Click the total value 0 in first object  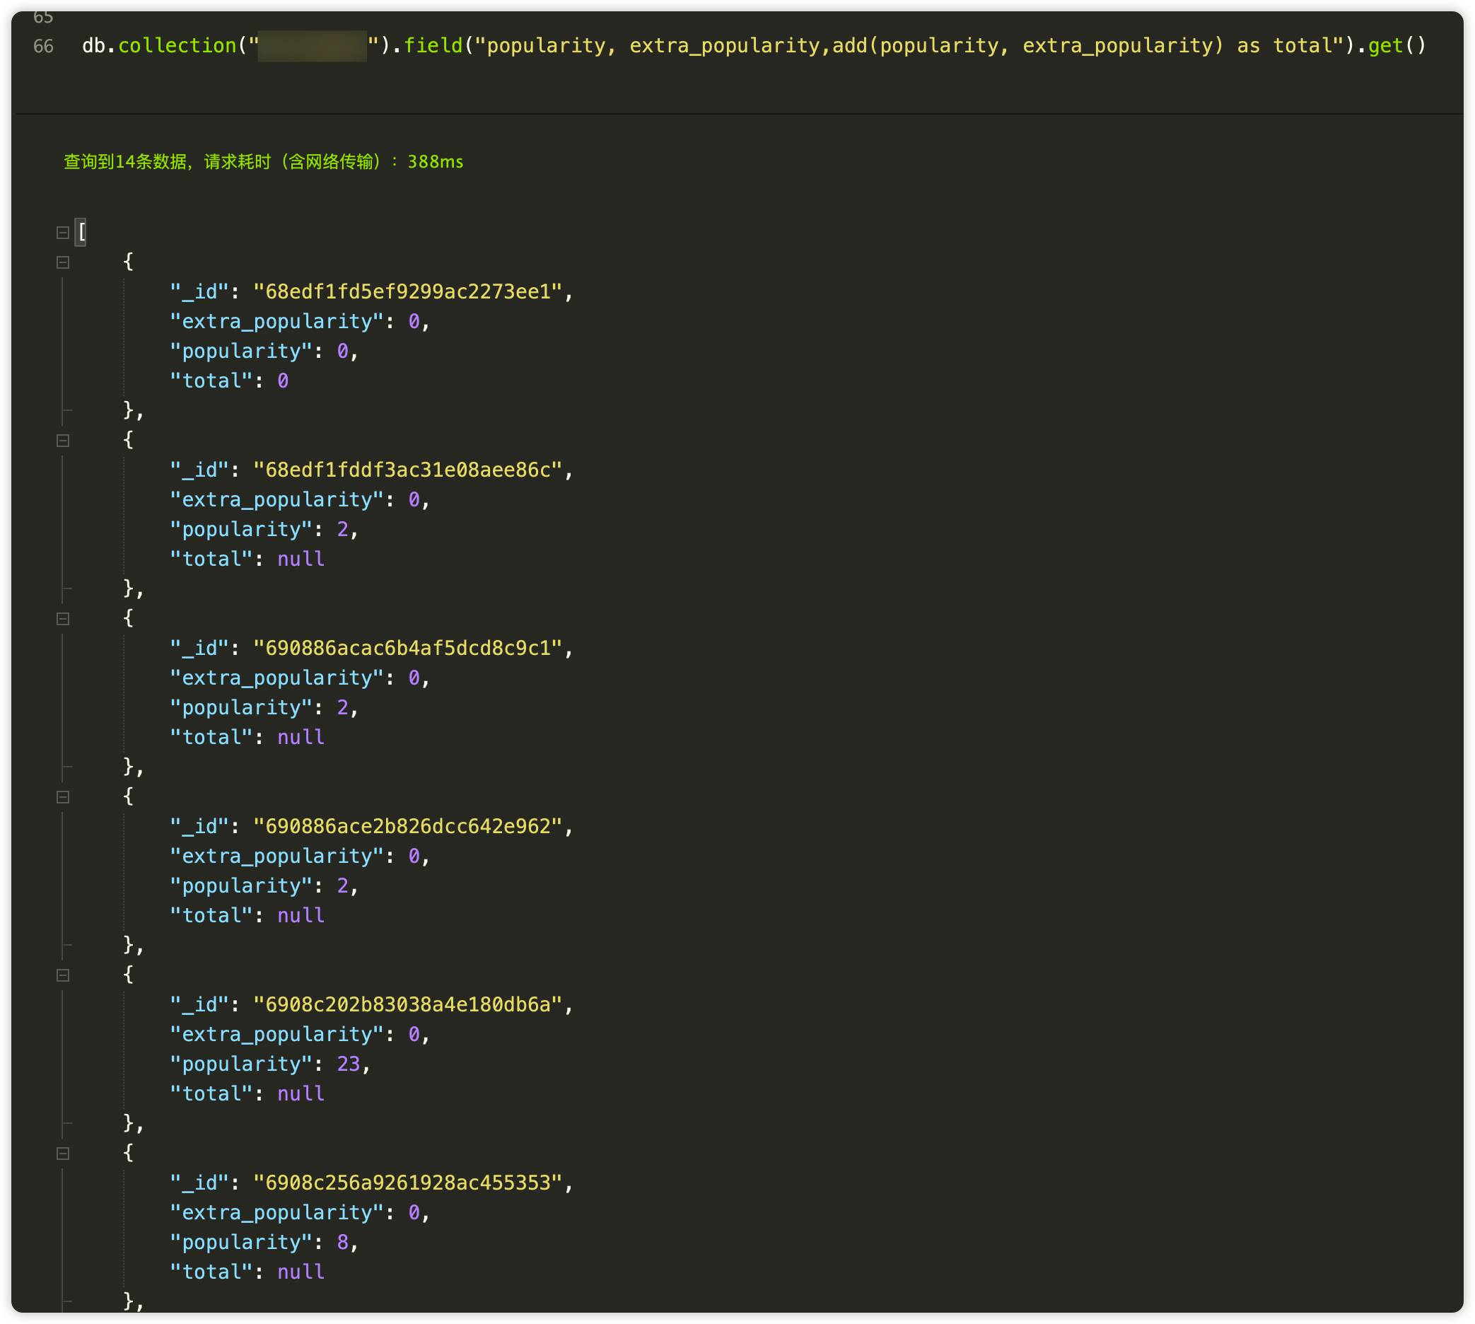point(283,381)
